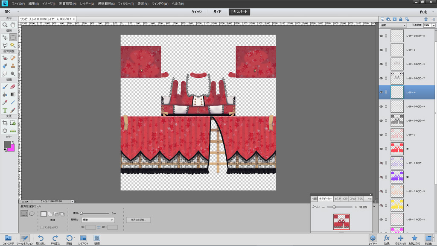Select the Crop tool

pos(5,123)
